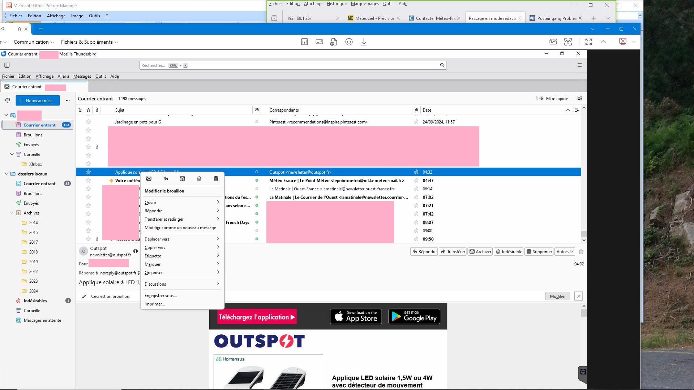This screenshot has width=694, height=390.
Task: Click the Nouveau mes... button
Action: pyautogui.click(x=38, y=100)
